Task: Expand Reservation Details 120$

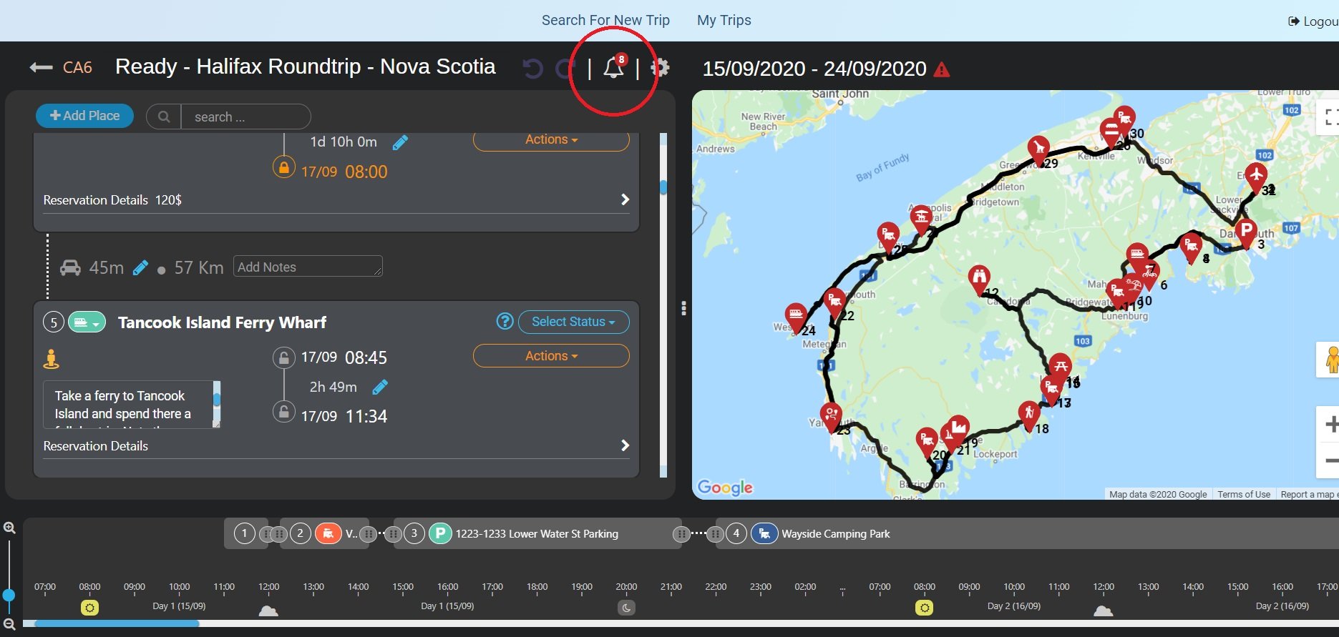Action: tap(336, 200)
